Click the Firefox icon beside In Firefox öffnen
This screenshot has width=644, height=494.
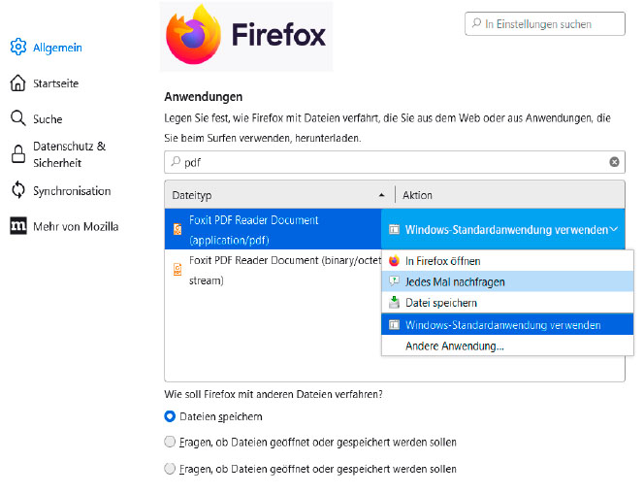tap(394, 260)
